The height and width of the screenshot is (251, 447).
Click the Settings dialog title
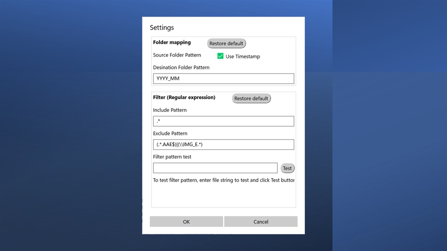[x=162, y=28]
